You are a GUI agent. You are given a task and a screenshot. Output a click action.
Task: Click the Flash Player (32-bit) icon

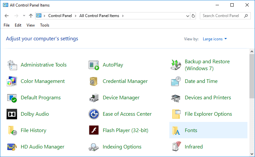tap(94, 130)
